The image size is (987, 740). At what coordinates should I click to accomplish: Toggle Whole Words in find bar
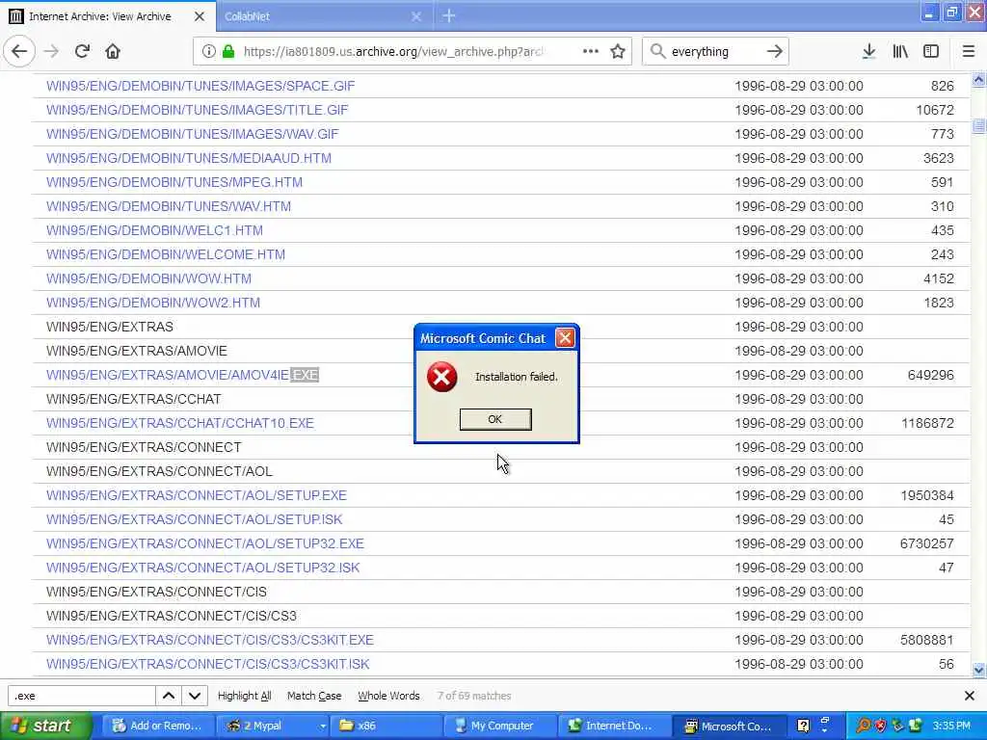click(x=388, y=696)
